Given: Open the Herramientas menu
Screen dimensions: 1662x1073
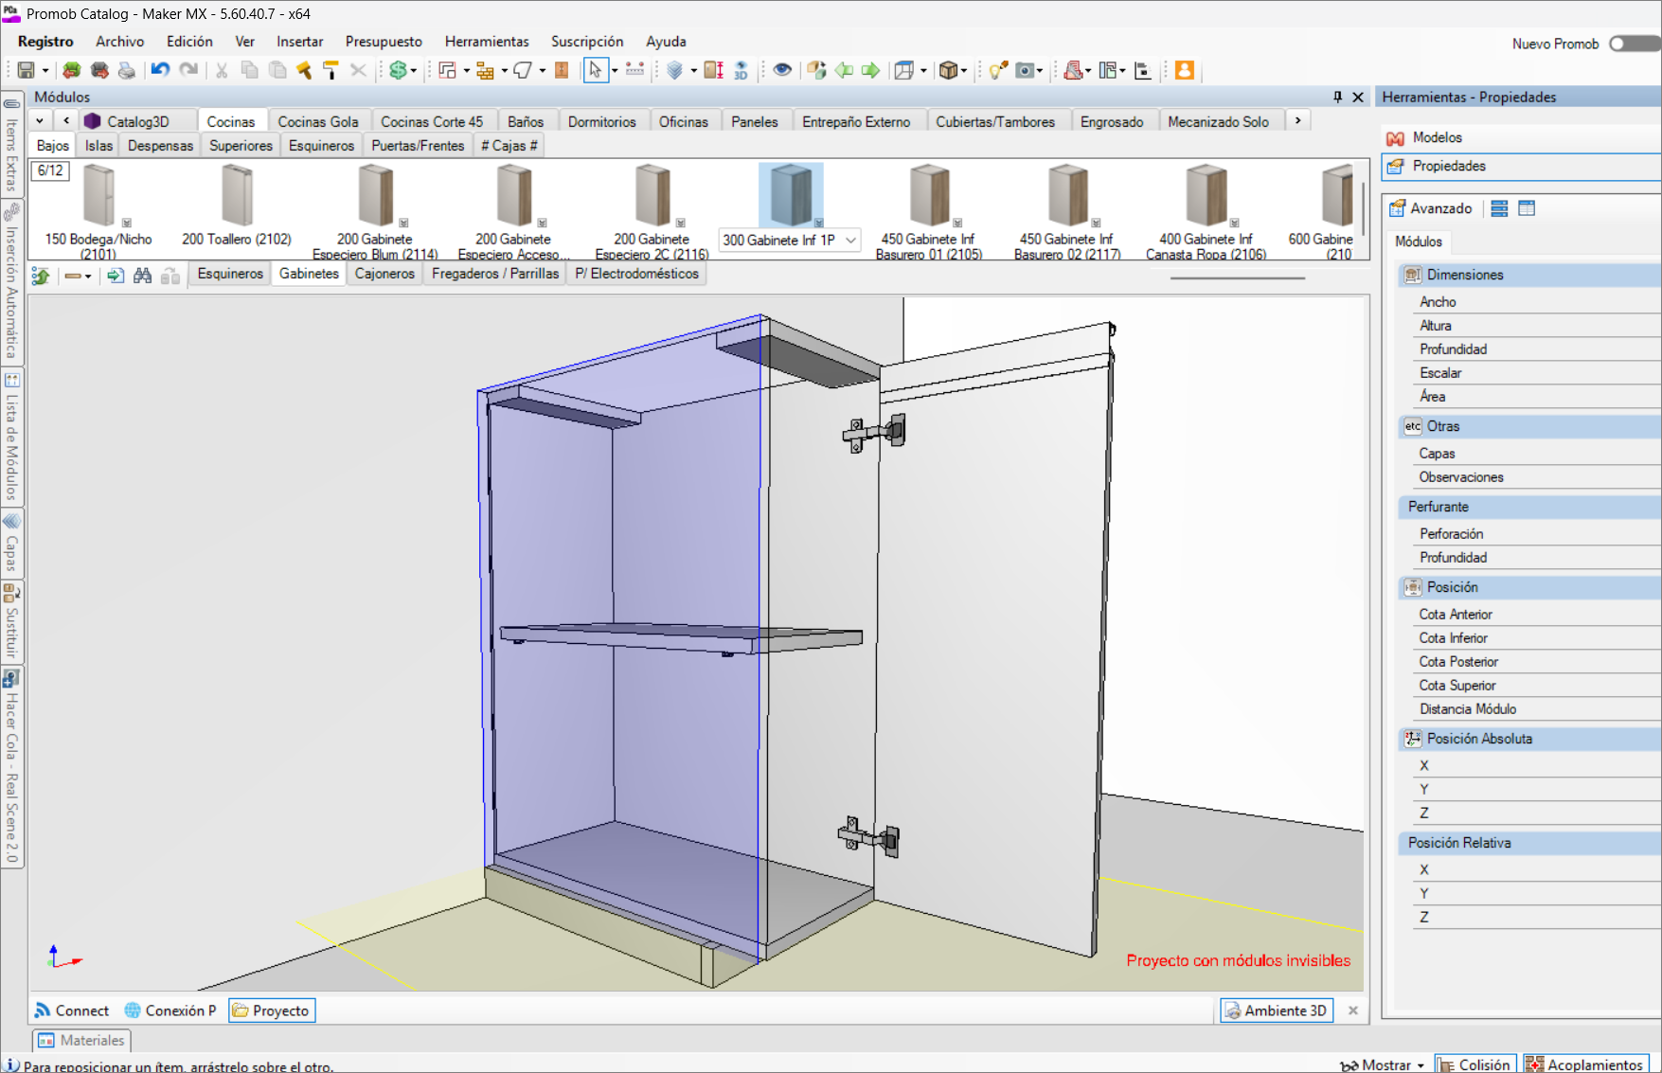Looking at the screenshot, I should 487,42.
